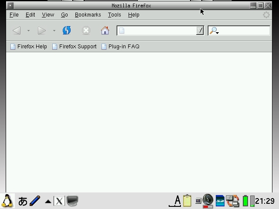Open the address bar history dropdown
The image size is (279, 209).
pos(200,30)
